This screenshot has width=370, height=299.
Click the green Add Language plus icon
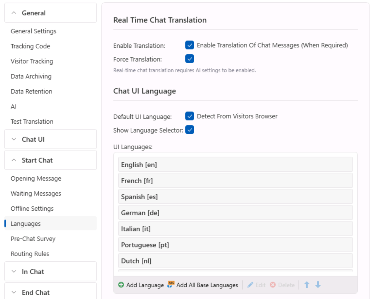pos(121,285)
